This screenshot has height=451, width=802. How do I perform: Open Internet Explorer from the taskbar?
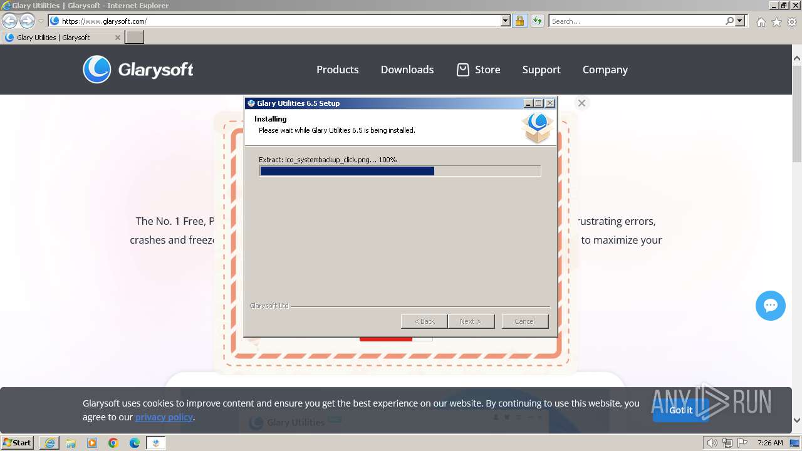pos(49,443)
